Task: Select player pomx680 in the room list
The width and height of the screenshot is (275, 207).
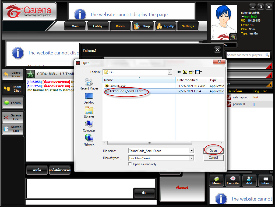Action: (250, 104)
